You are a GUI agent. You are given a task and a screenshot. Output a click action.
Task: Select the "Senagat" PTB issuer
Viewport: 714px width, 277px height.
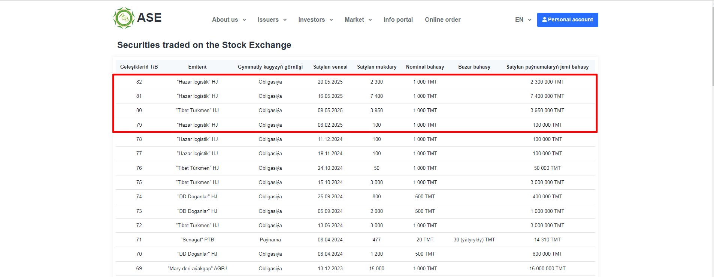click(197, 240)
